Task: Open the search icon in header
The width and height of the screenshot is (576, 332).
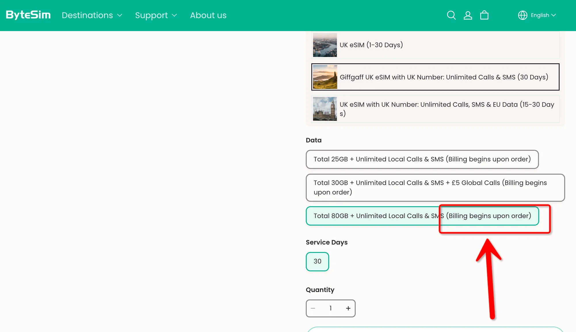Action: coord(451,15)
